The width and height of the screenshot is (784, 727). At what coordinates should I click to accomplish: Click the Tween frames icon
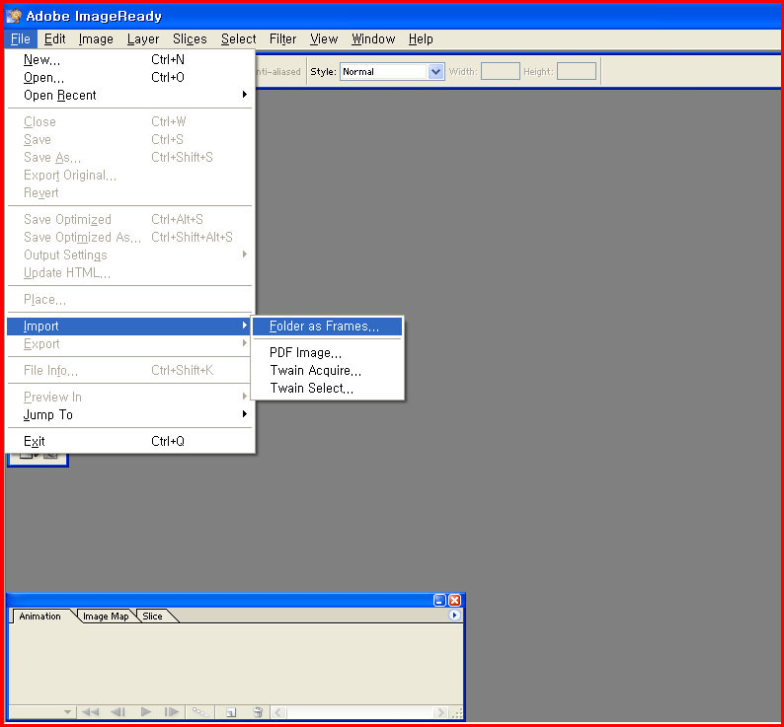200,711
